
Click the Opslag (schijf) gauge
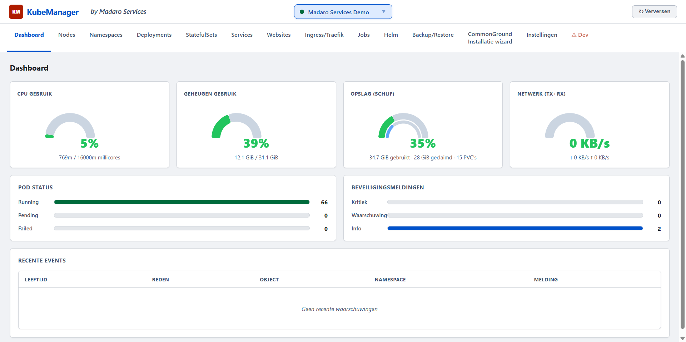(403, 126)
